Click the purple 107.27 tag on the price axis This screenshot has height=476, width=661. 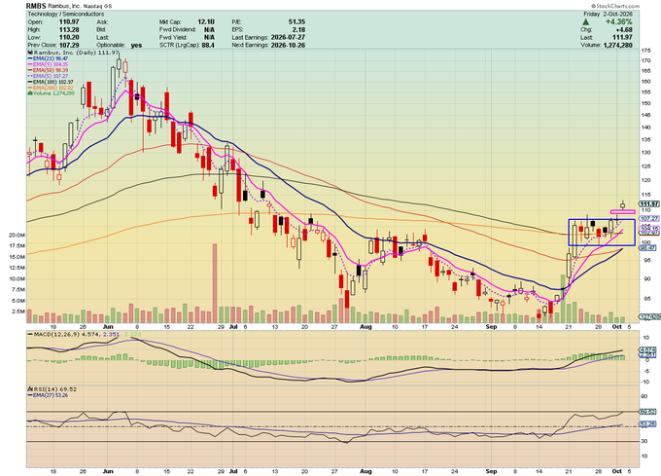(x=649, y=219)
